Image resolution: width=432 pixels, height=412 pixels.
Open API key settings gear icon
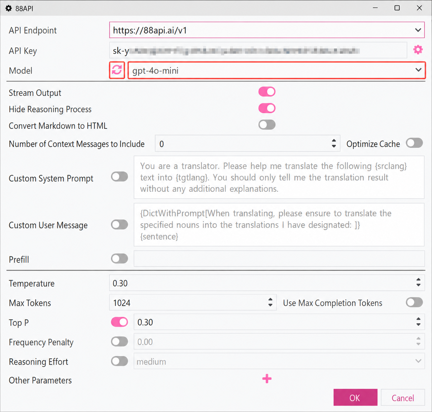418,50
